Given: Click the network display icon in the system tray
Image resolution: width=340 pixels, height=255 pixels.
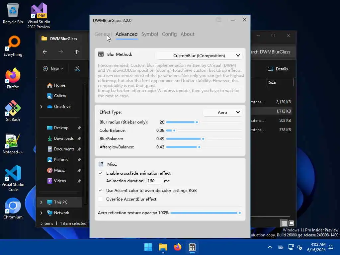Looking at the screenshot, I should (x=291, y=247).
